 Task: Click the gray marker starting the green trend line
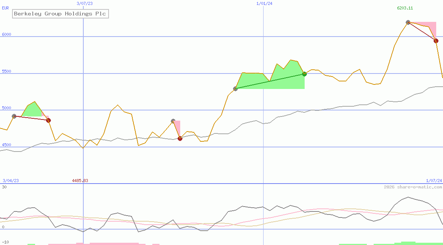point(236,89)
